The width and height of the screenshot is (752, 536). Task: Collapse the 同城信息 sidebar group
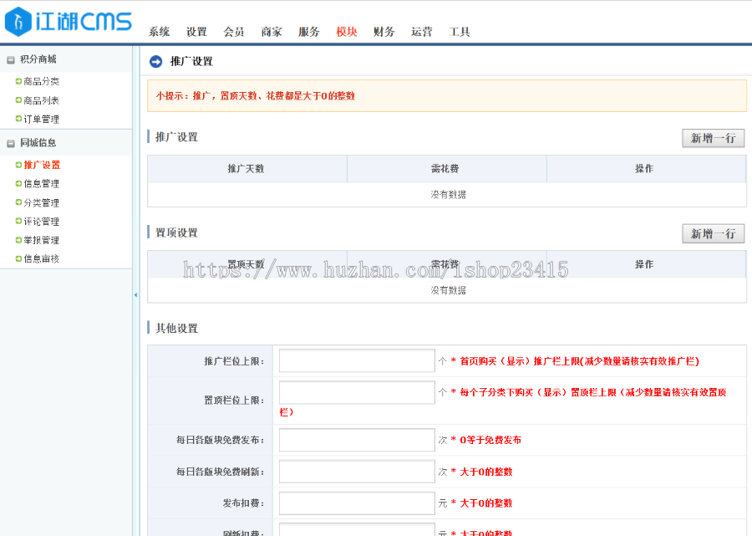point(11,144)
